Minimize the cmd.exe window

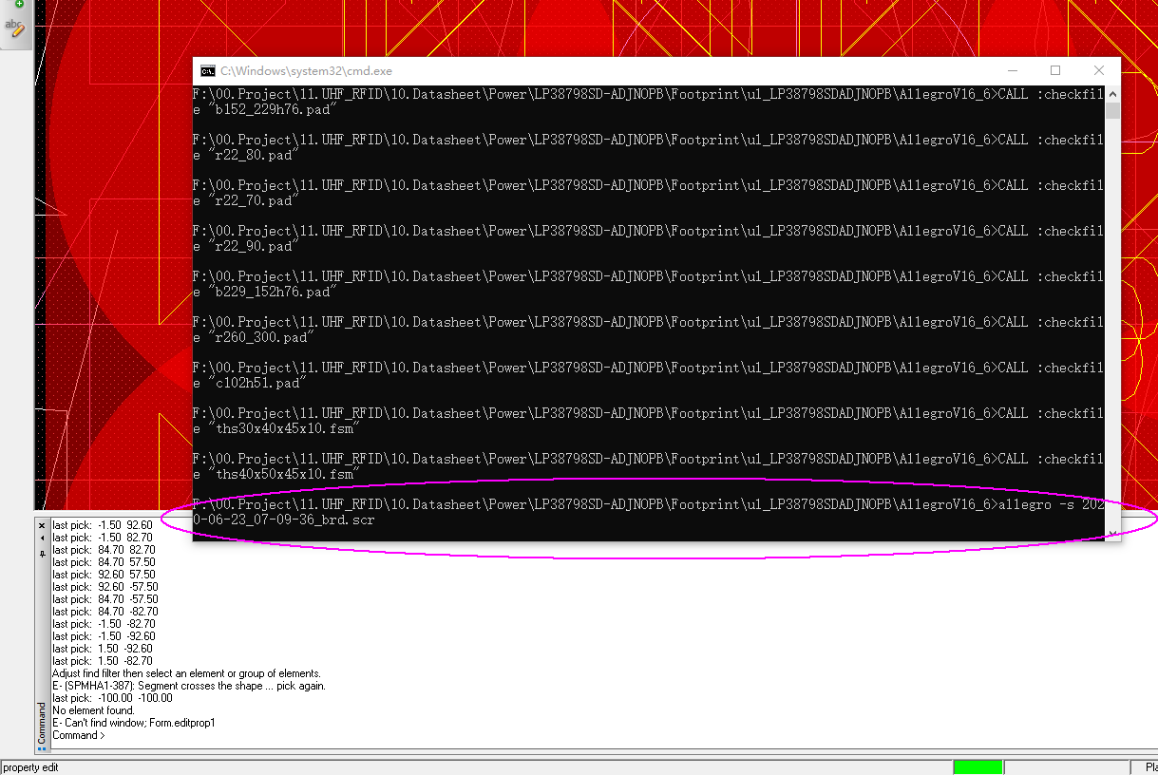click(x=1012, y=71)
